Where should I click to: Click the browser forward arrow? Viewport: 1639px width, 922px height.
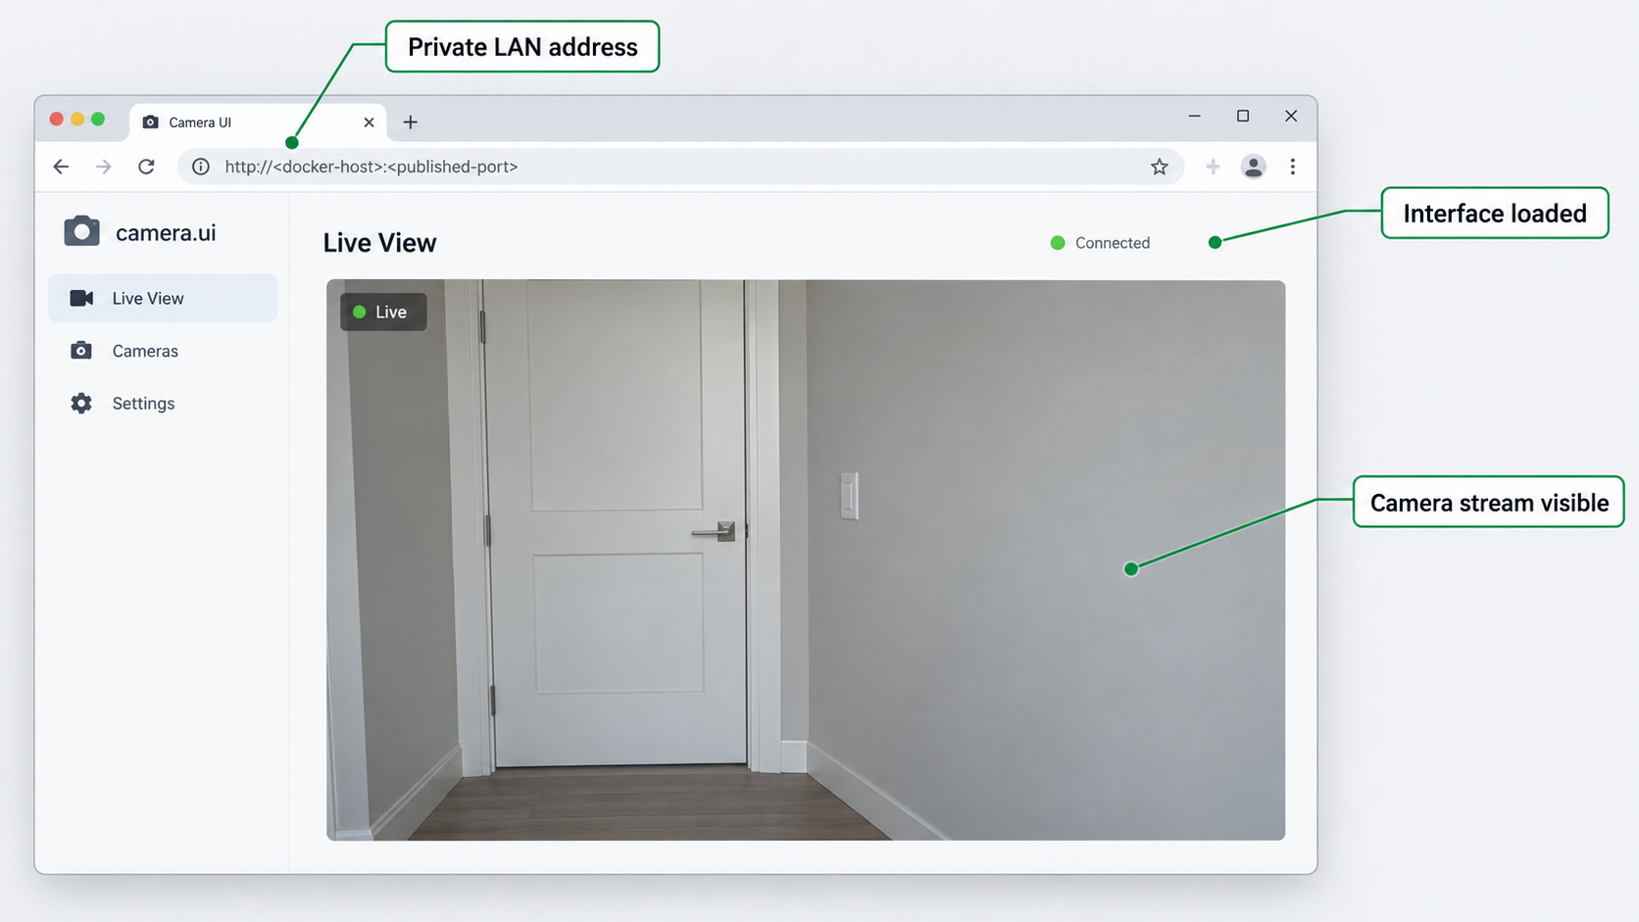(103, 167)
